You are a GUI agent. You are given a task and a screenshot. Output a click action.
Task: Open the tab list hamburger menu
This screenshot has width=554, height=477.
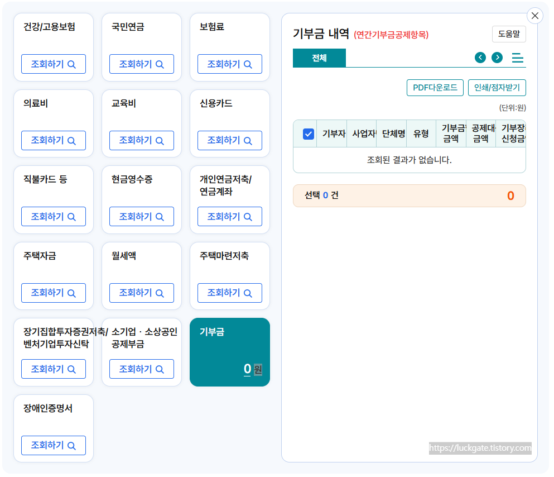[x=518, y=58]
